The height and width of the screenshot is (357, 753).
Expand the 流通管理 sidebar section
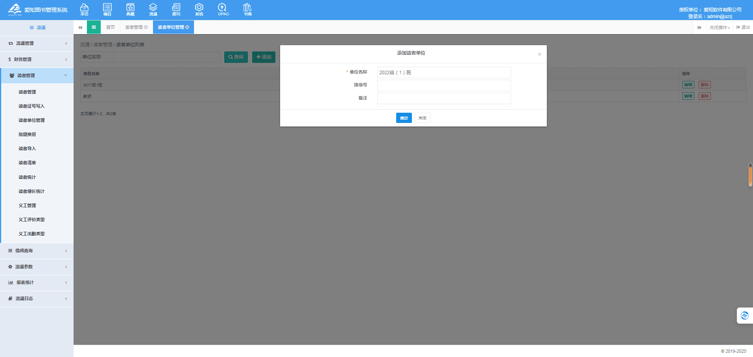(x=37, y=44)
